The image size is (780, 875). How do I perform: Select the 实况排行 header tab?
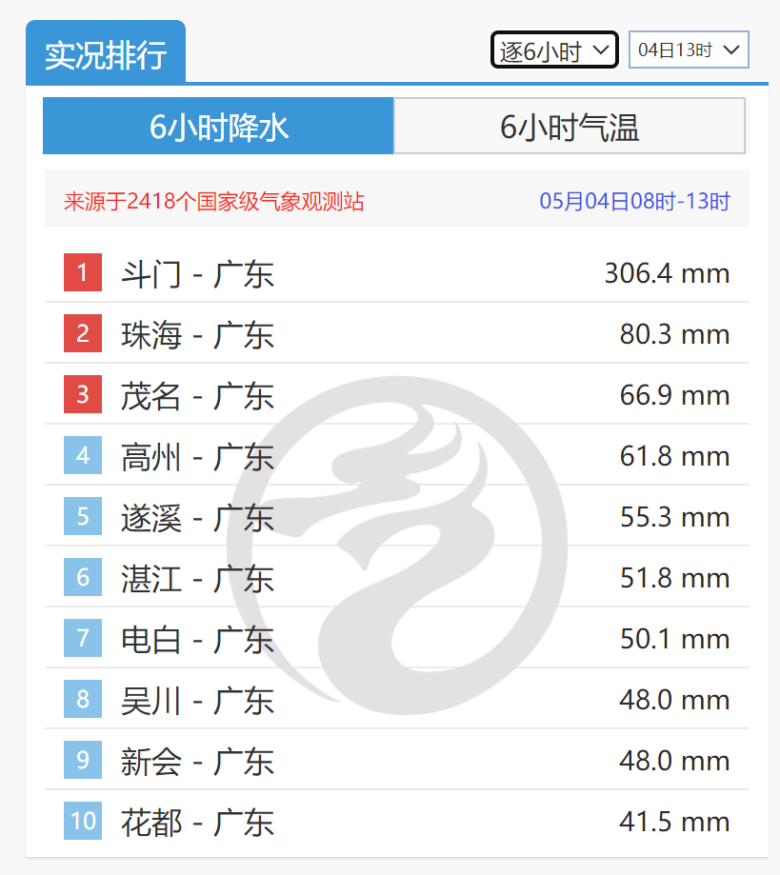pyautogui.click(x=106, y=54)
